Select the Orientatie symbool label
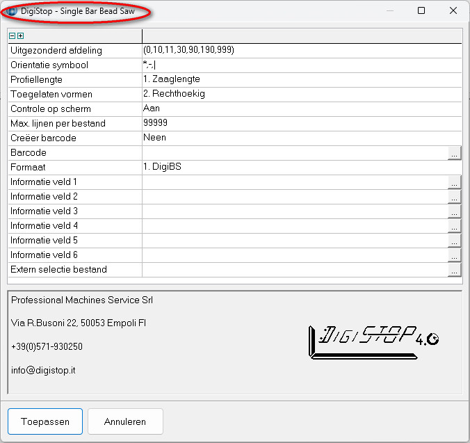470x443 pixels. pos(49,65)
